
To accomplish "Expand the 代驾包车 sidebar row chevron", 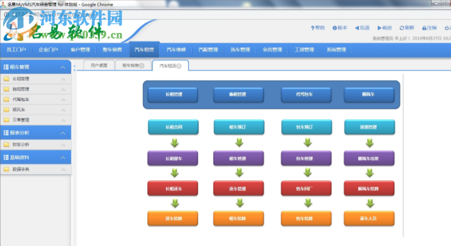I will (64, 100).
